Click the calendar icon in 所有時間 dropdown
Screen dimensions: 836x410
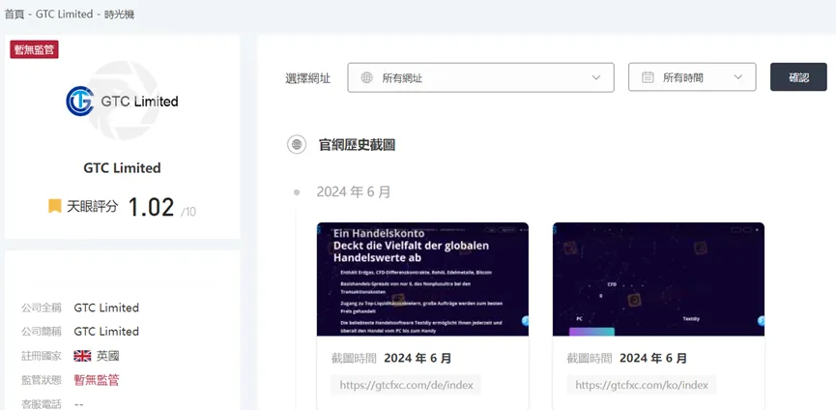click(x=648, y=77)
